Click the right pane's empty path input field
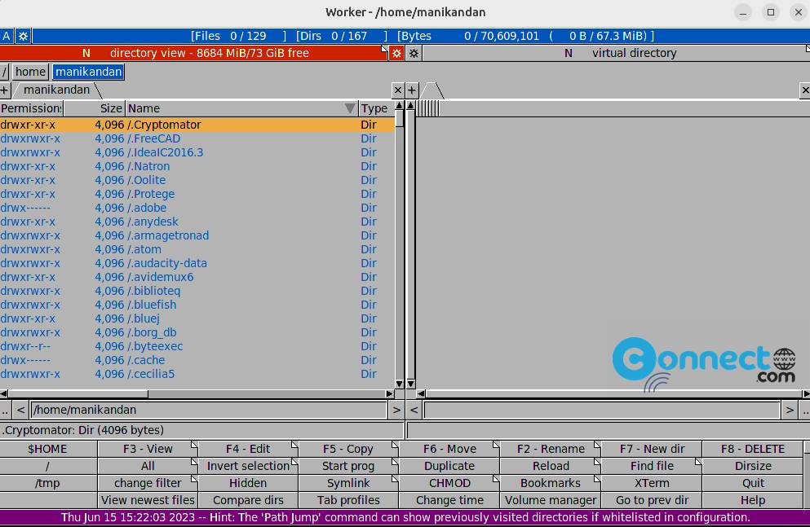The image size is (810, 527). click(x=602, y=410)
